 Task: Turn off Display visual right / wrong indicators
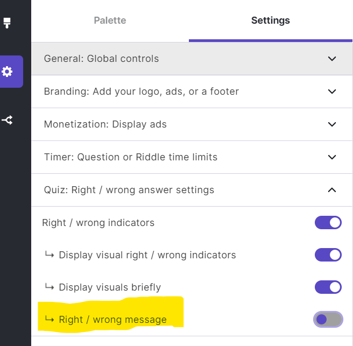[328, 255]
